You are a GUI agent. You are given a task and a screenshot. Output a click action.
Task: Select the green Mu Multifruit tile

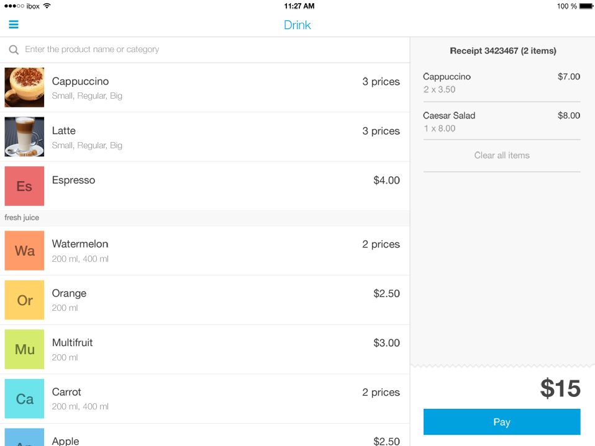24,349
